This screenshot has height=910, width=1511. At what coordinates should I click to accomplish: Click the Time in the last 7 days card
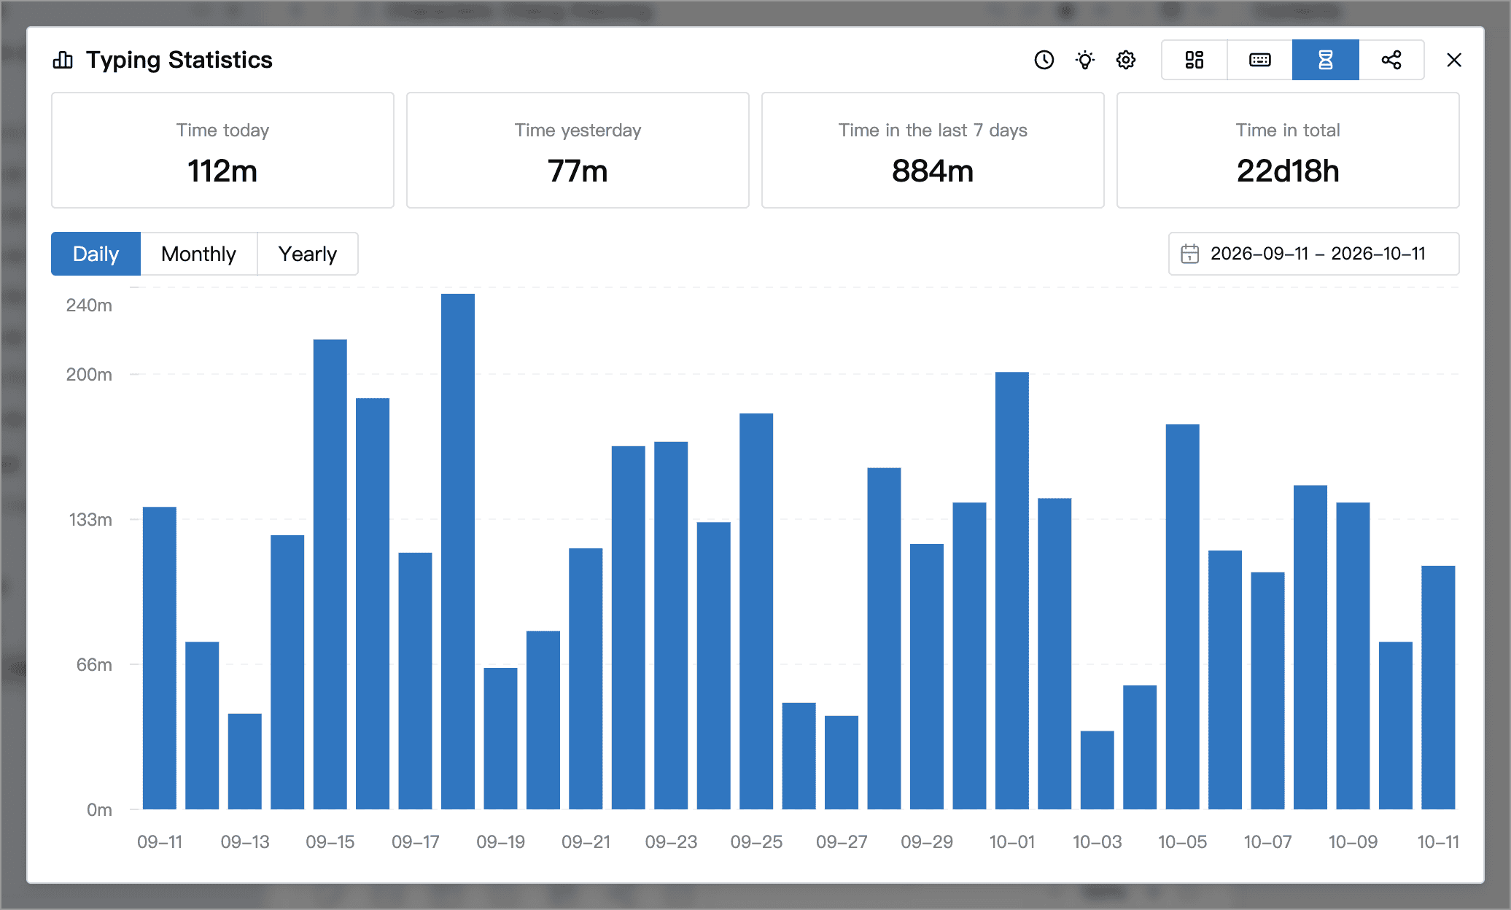[933, 150]
